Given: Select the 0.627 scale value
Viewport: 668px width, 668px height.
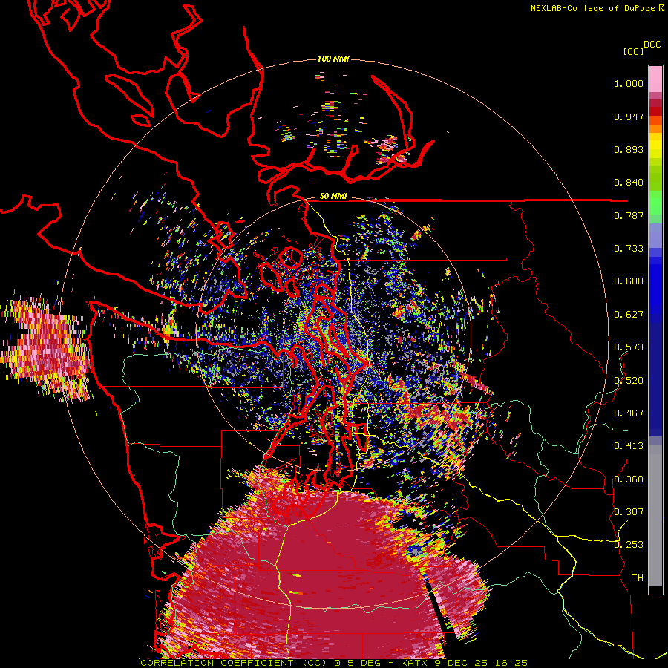Looking at the screenshot, I should [629, 315].
